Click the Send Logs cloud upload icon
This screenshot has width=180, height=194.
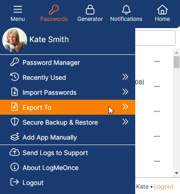(x=14, y=152)
